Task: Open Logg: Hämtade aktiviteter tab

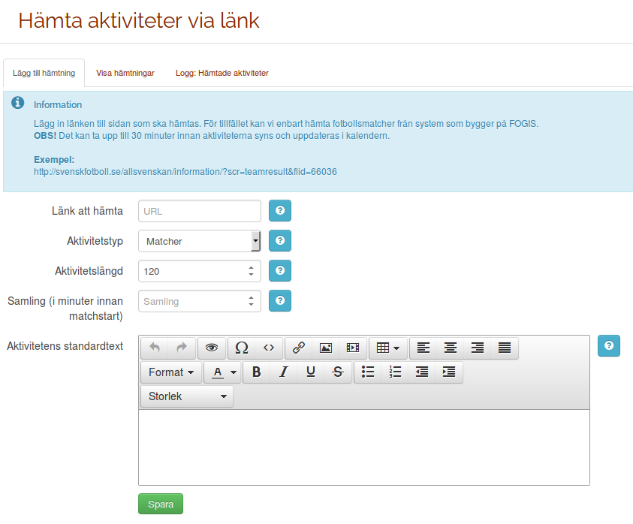Action: (x=222, y=73)
